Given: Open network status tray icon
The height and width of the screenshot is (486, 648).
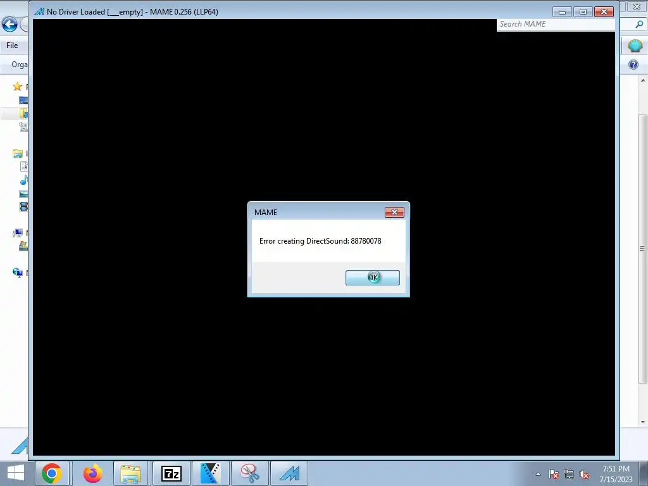Looking at the screenshot, I should click(x=569, y=474).
